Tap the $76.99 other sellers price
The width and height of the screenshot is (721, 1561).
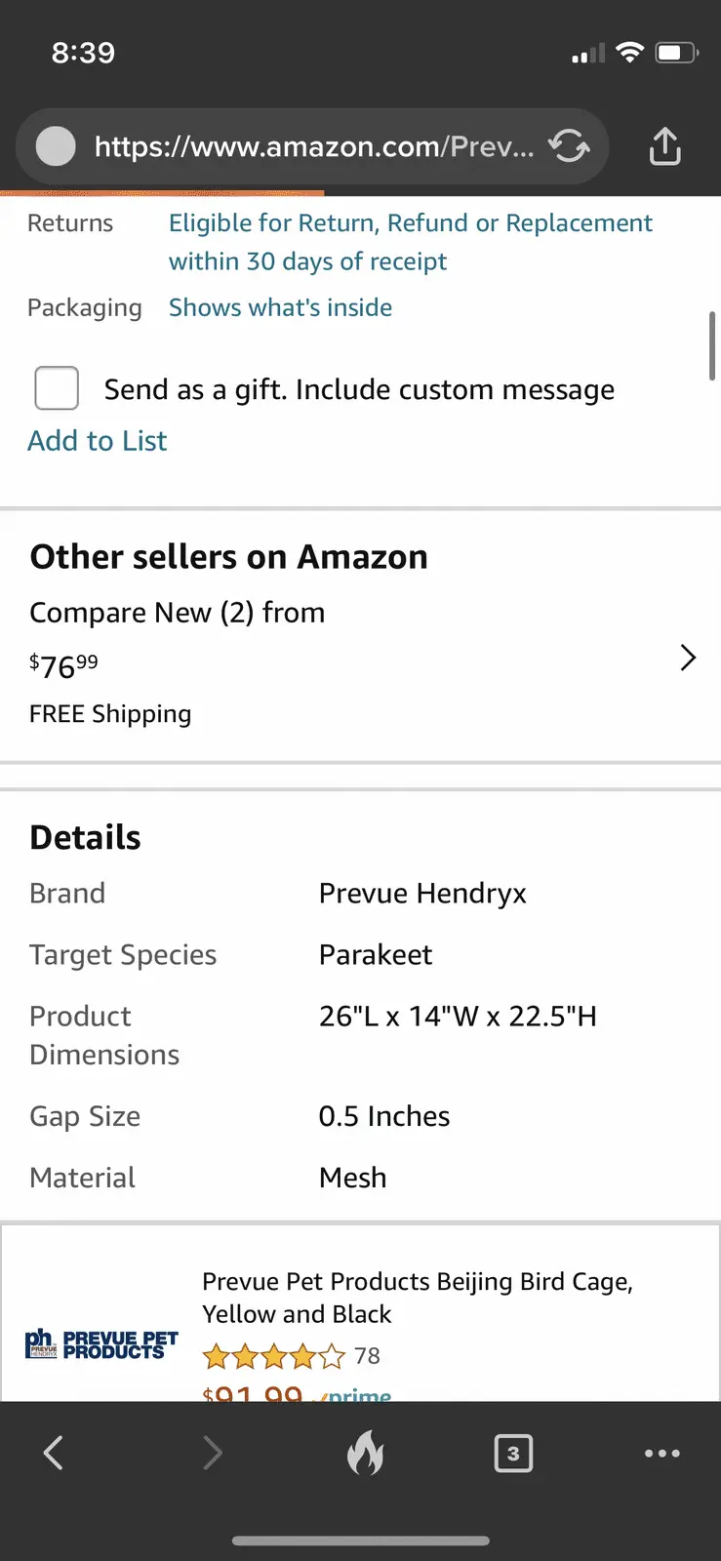[64, 666]
